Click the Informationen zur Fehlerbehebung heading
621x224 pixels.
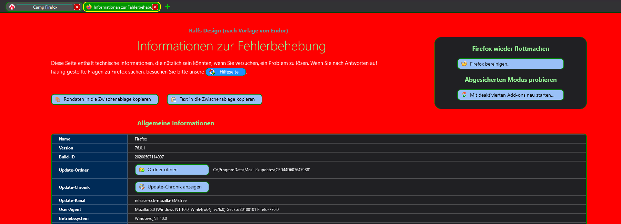(x=231, y=46)
